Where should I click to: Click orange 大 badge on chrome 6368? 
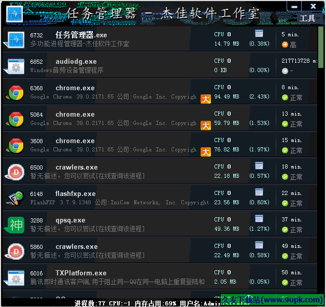[206, 99]
